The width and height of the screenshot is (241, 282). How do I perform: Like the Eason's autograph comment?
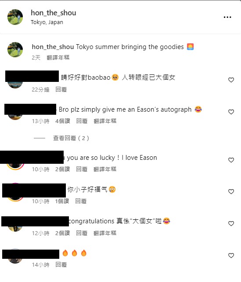[231, 112]
